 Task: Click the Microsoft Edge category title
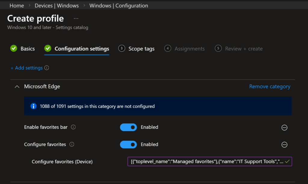(42, 86)
